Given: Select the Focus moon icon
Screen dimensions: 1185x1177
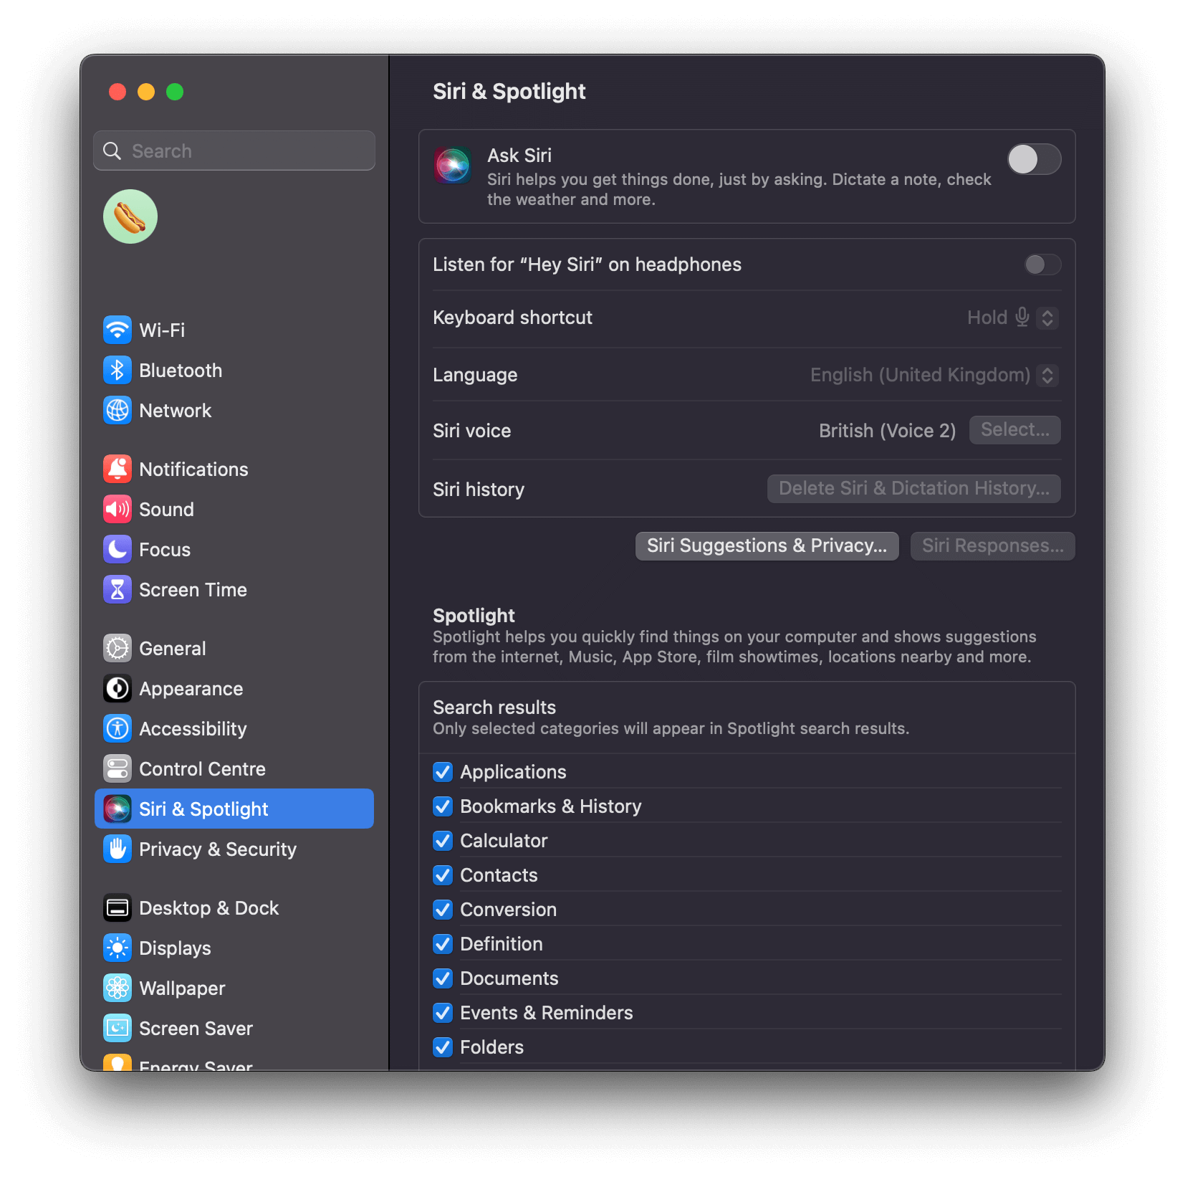Looking at the screenshot, I should 117,549.
